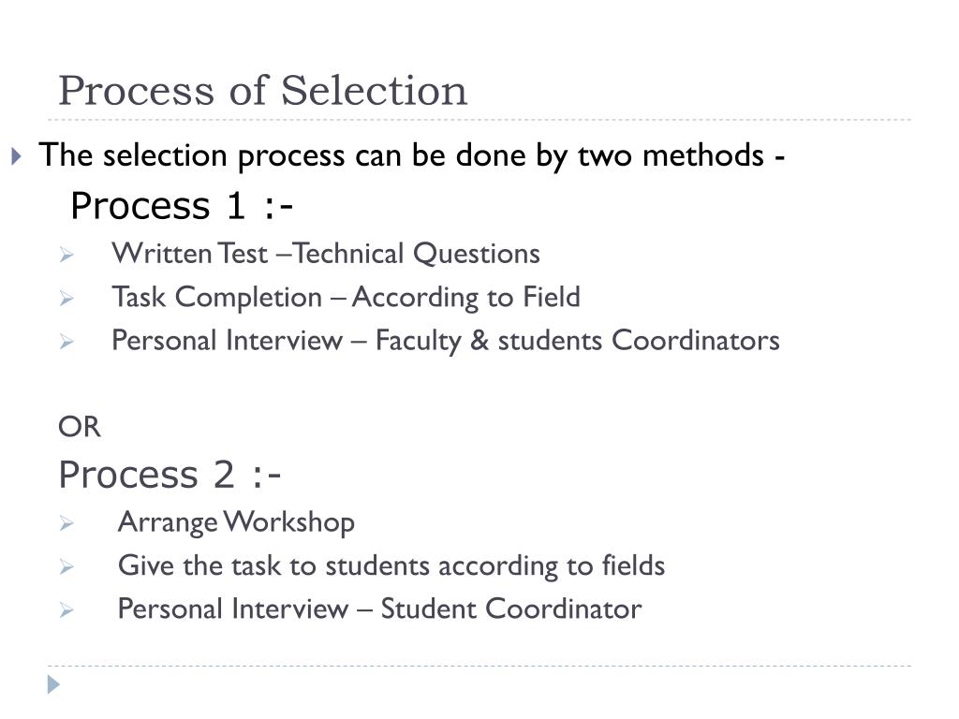Click the arrow bullet before Task Completion
The image size is (959, 719).
pyautogui.click(x=66, y=299)
